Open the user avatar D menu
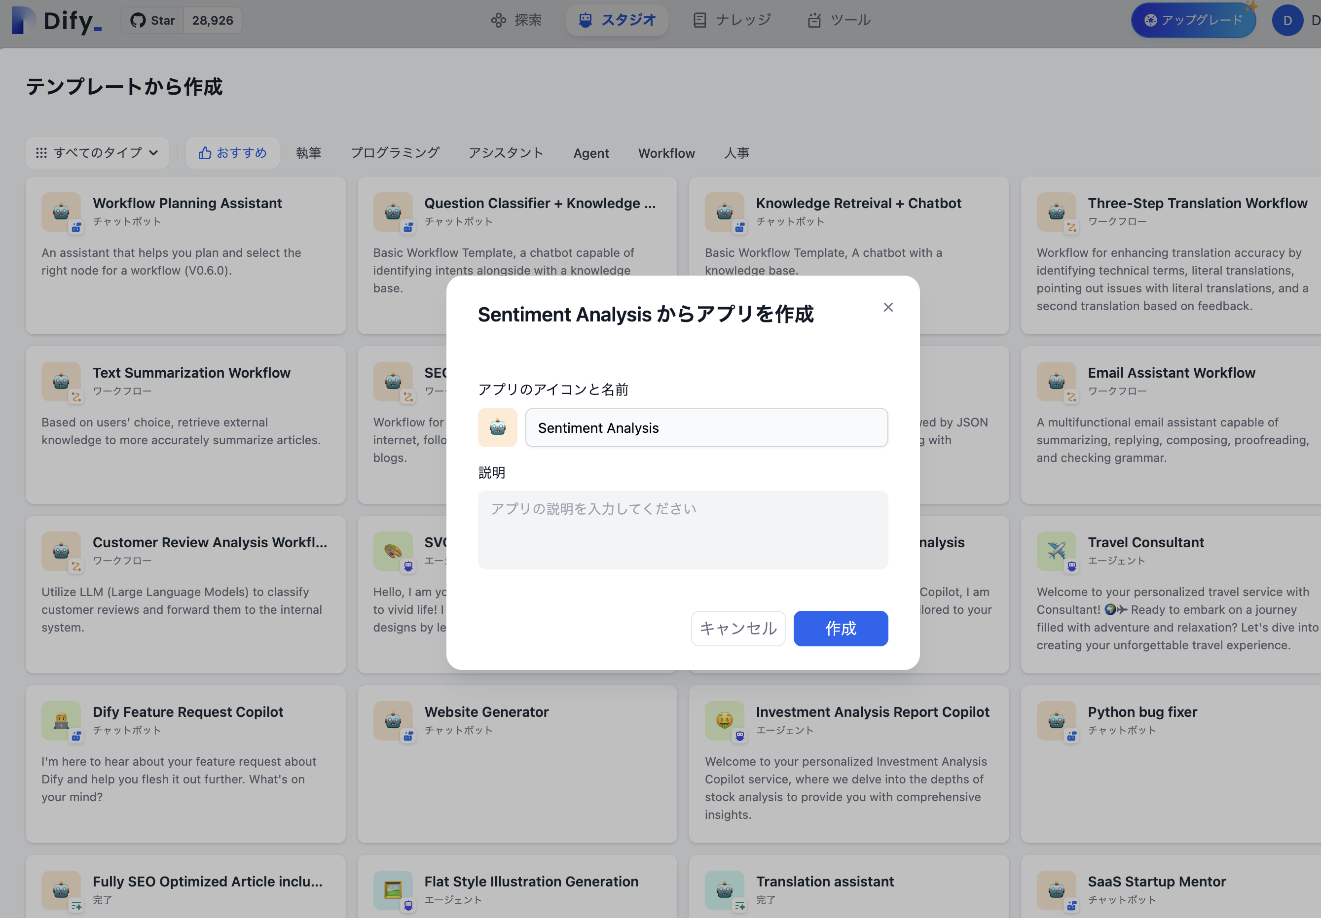The image size is (1321, 918). coord(1287,20)
